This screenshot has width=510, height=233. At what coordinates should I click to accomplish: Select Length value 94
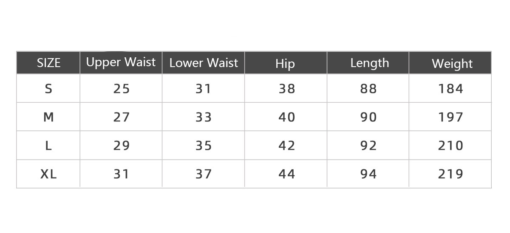pyautogui.click(x=368, y=174)
